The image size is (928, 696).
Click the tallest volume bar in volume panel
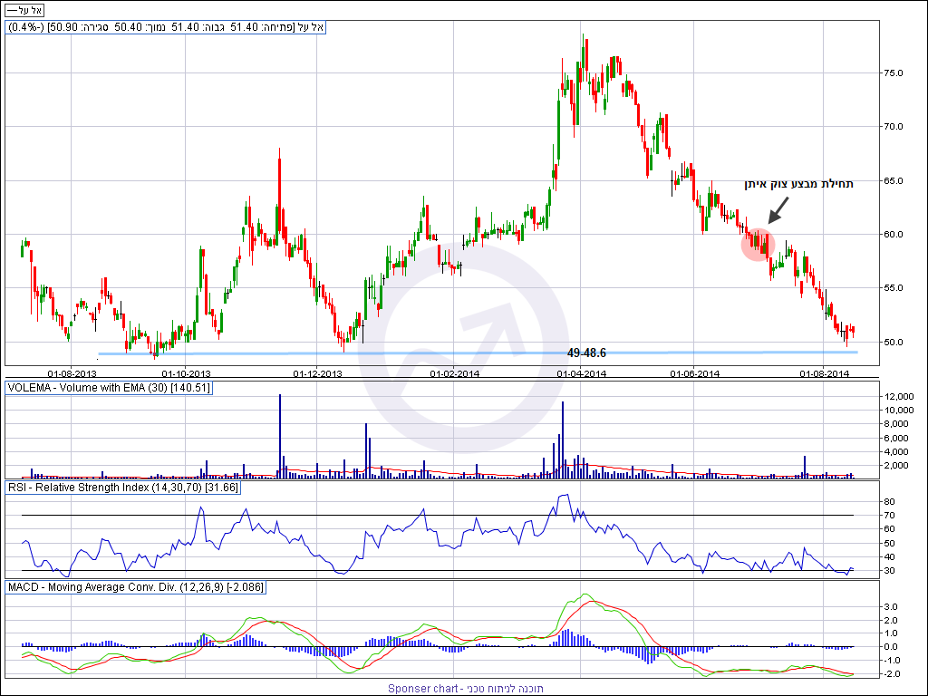280,435
